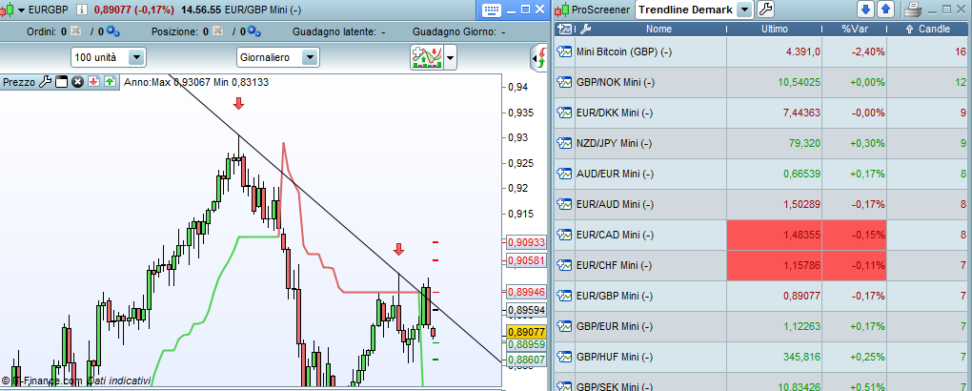The height and width of the screenshot is (391, 972).
Task: Click the 0,89946 red price label
Action: point(526,292)
